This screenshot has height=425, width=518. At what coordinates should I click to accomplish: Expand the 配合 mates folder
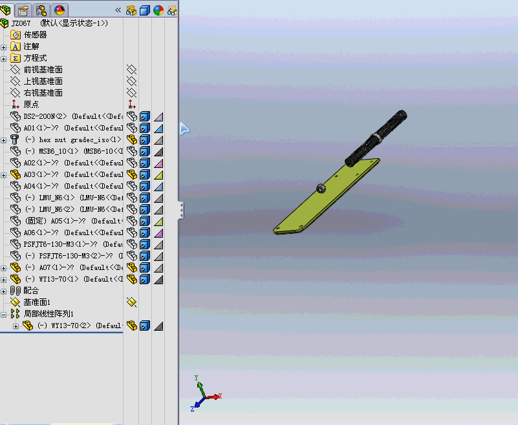[x=3, y=291]
